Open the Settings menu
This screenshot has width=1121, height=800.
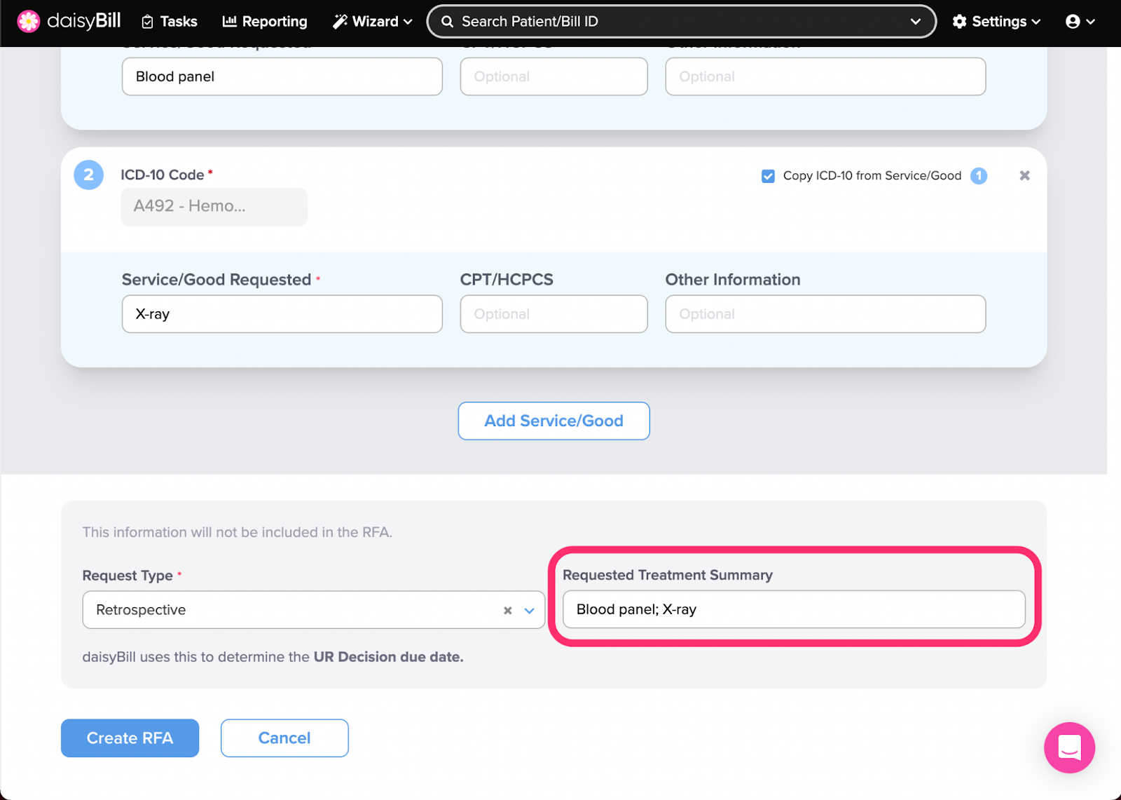point(996,22)
